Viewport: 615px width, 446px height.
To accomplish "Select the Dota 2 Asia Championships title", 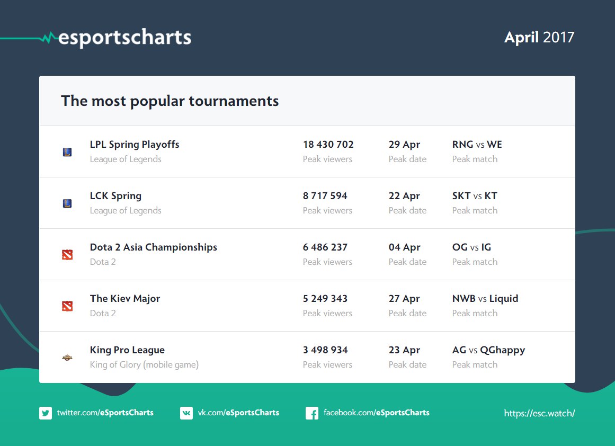I will pos(153,247).
